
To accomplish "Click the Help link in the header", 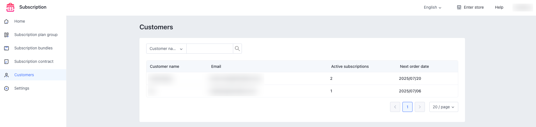I will click(499, 7).
